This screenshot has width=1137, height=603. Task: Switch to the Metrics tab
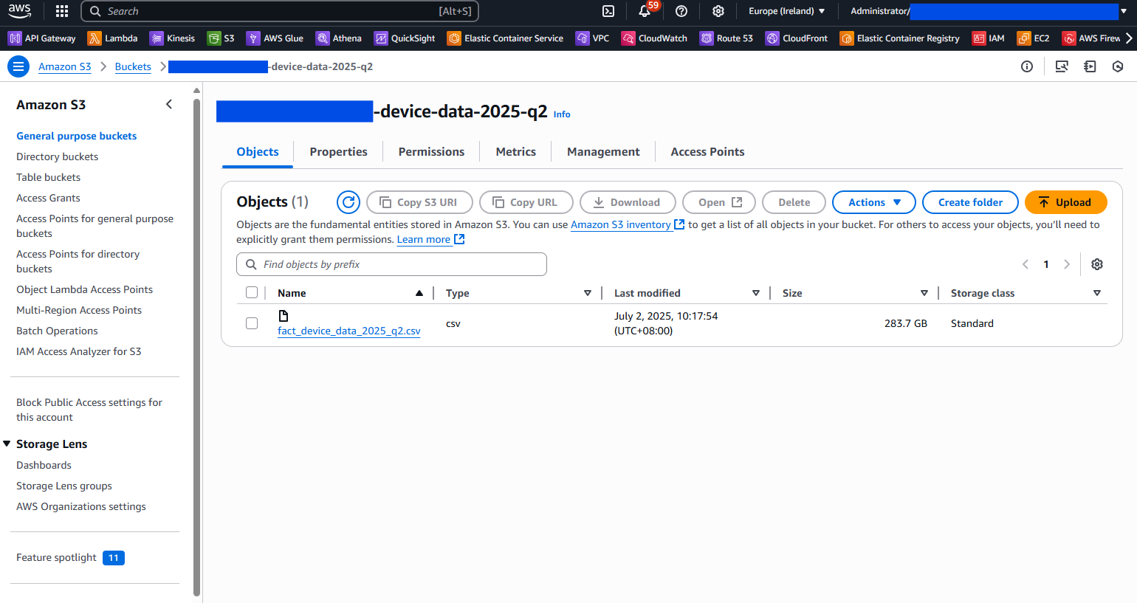pos(516,152)
